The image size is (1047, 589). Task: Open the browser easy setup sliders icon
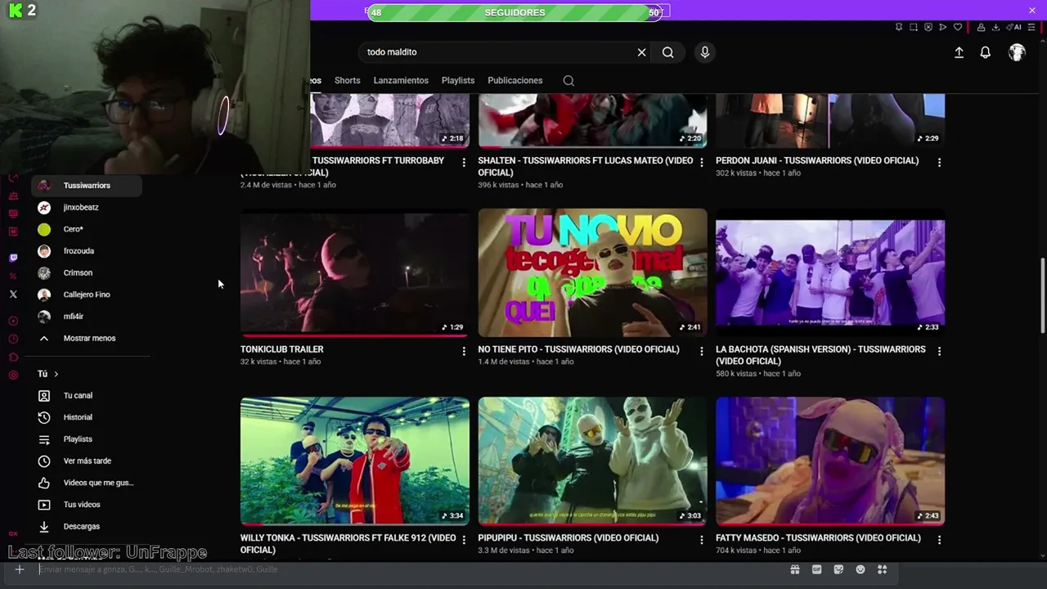point(1033,27)
